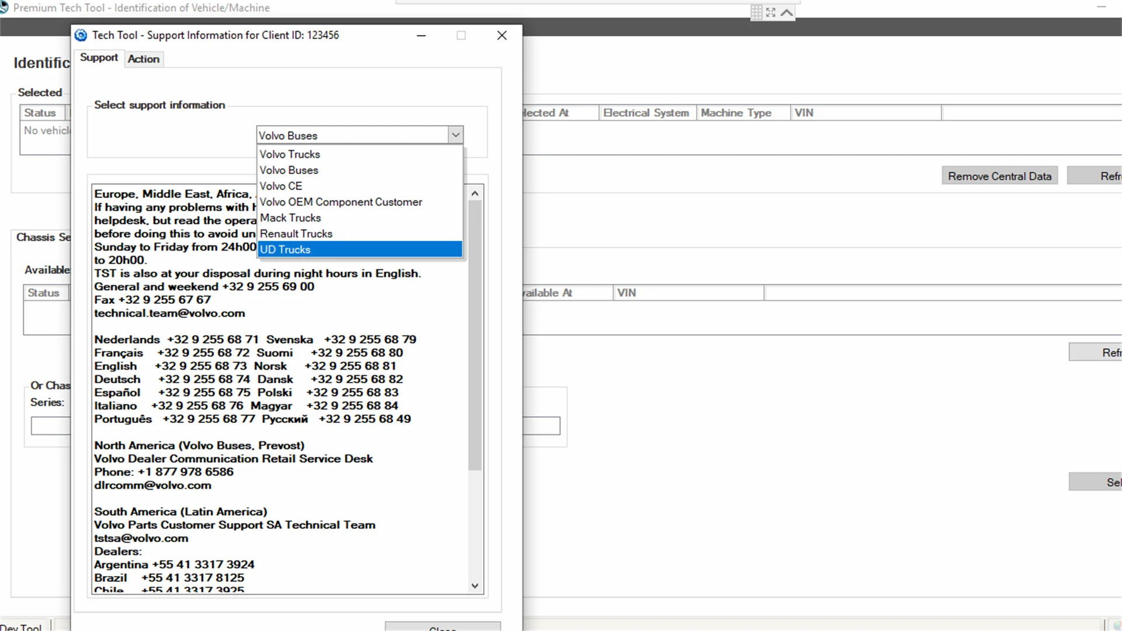This screenshot has width=1122, height=631.
Task: Click the Electrical System column header
Action: pos(647,113)
